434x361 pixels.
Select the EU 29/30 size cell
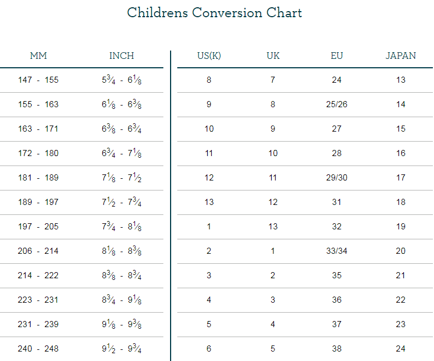click(x=337, y=178)
